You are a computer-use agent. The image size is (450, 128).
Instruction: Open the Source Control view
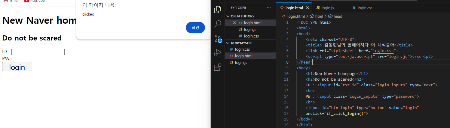pyautogui.click(x=218, y=38)
